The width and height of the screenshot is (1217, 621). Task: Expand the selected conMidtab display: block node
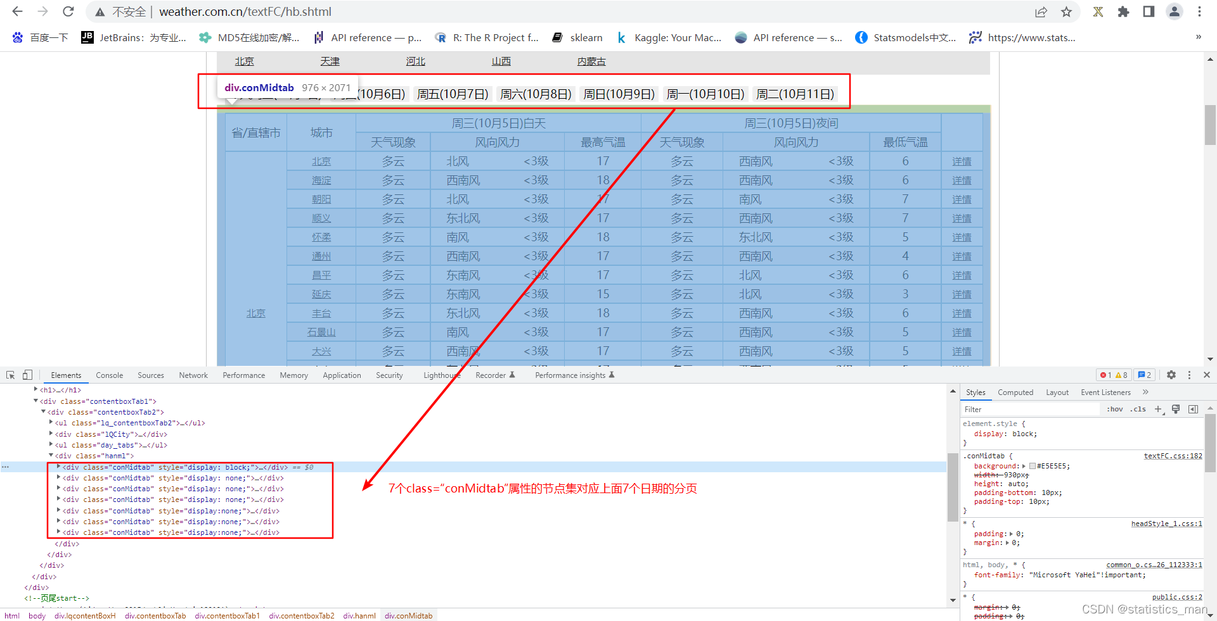(x=58, y=467)
